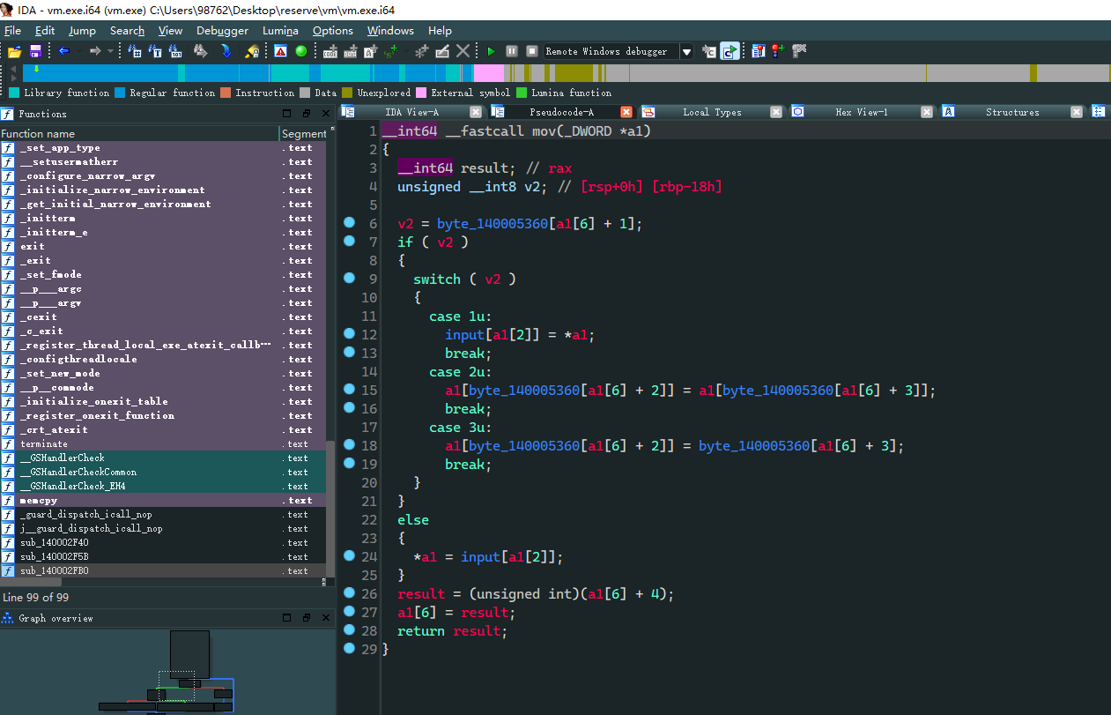This screenshot has width=1111, height=715.
Task: Close the Pseudocode-A tab
Action: pyautogui.click(x=626, y=112)
